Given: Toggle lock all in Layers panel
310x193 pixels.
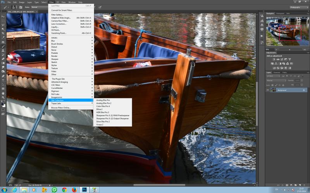Looking at the screenshot, I should [x=283, y=85].
